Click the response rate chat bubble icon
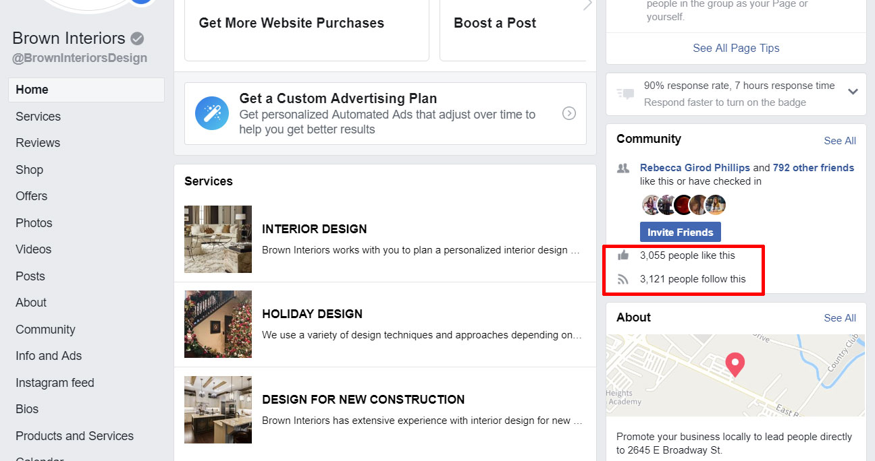Image resolution: width=875 pixels, height=461 pixels. [x=625, y=93]
